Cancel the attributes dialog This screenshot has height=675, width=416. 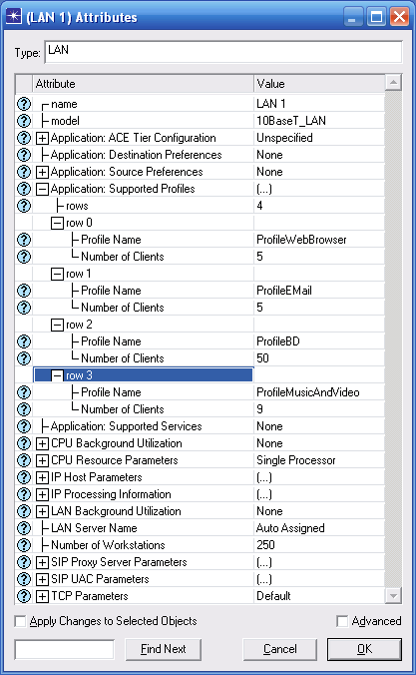[280, 649]
